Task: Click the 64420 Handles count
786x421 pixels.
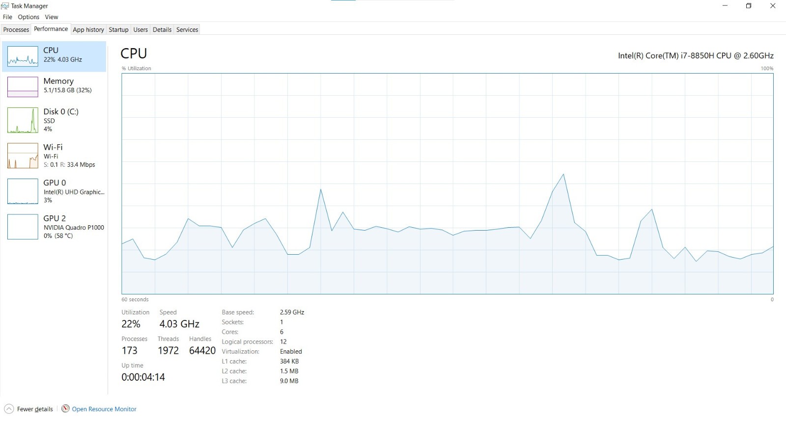Action: tap(202, 350)
